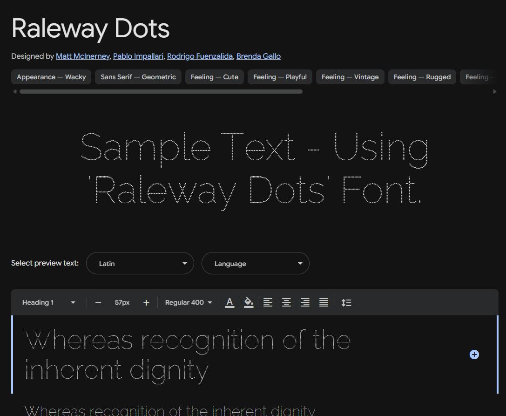506x416 pixels.
Task: Open the Language dropdown
Action: click(256, 263)
